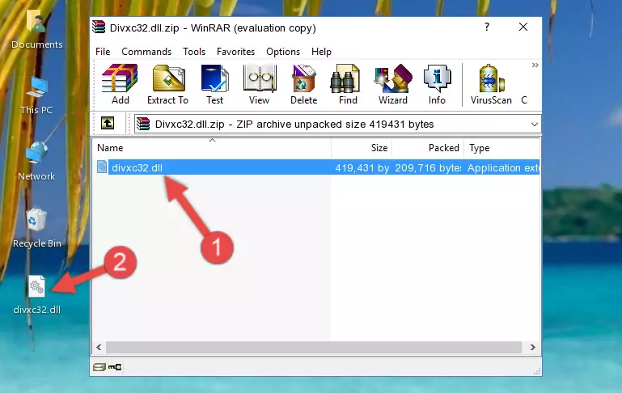Open the Options menu
The height and width of the screenshot is (393, 622).
(x=283, y=52)
